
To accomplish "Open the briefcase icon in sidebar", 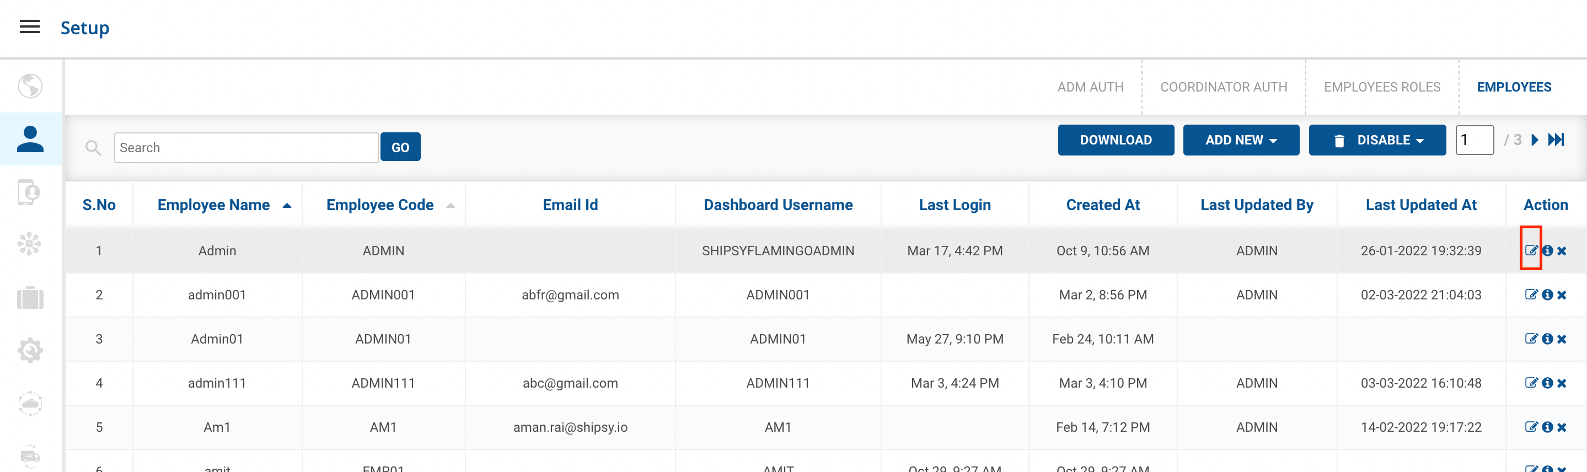I will coord(30,298).
